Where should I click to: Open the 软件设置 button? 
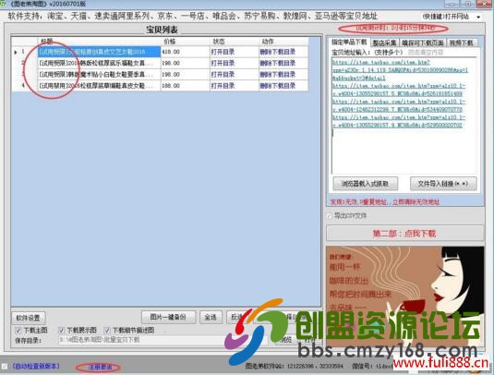[29, 318]
